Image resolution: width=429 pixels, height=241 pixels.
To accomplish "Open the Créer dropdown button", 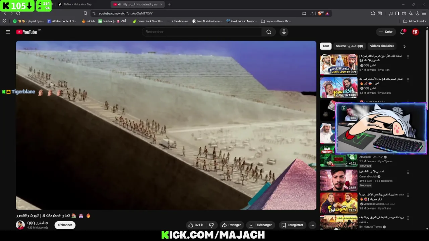I will [385, 32].
